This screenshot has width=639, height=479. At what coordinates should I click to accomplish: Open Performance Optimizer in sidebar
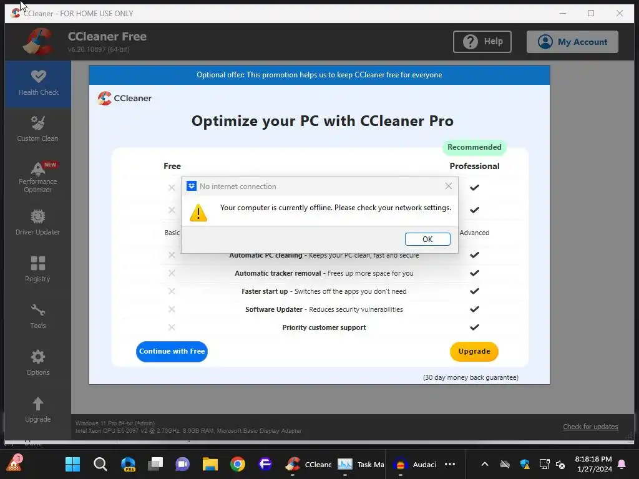38,177
